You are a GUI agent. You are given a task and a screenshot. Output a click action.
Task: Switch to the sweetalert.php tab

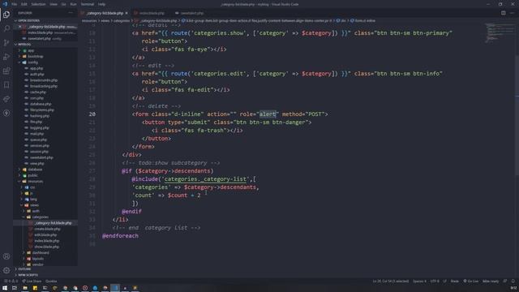pos(191,13)
